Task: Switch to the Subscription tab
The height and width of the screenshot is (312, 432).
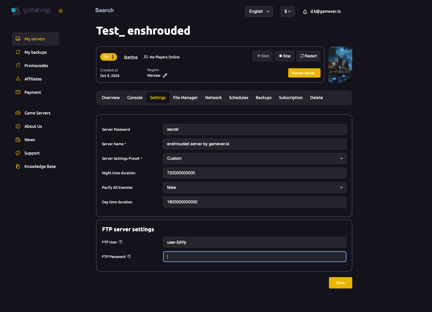Action: click(291, 98)
